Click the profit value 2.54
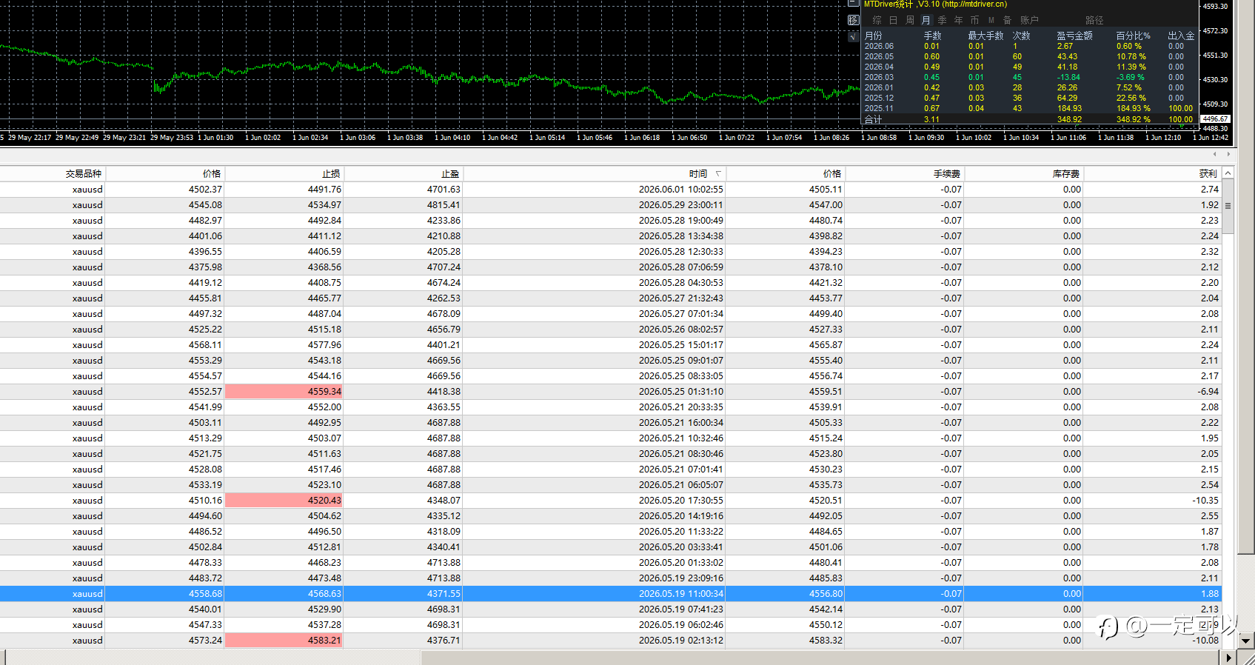 (x=1210, y=485)
